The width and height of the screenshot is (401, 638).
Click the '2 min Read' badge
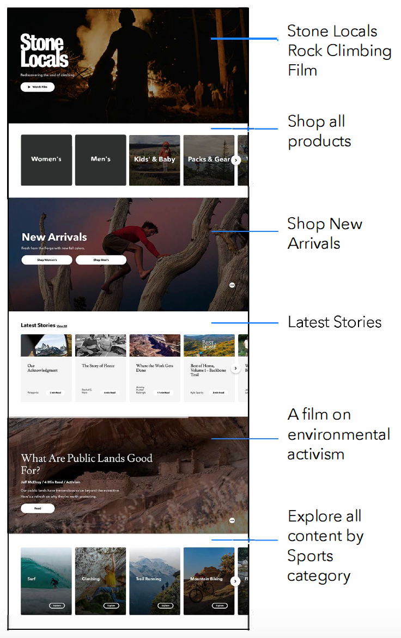tap(56, 392)
